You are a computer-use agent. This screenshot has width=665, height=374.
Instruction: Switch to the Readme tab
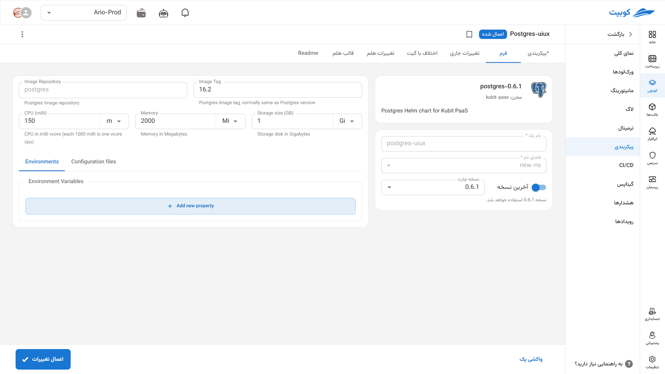(x=308, y=53)
